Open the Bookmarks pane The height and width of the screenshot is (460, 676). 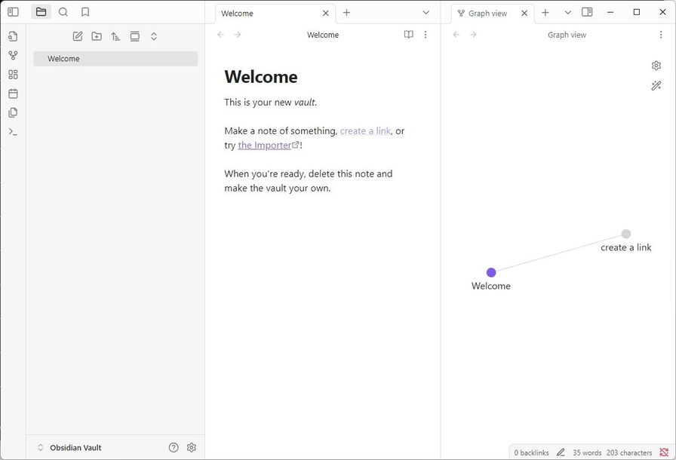[85, 12]
